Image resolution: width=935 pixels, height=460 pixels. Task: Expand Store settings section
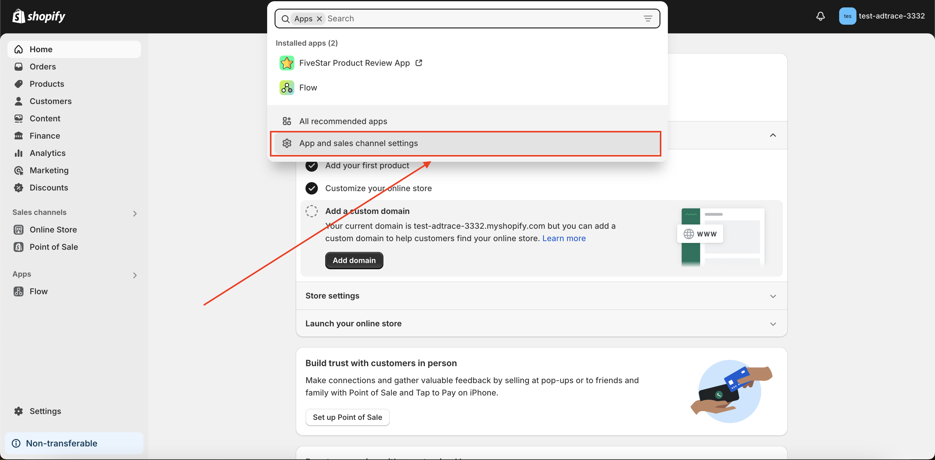pyautogui.click(x=541, y=296)
